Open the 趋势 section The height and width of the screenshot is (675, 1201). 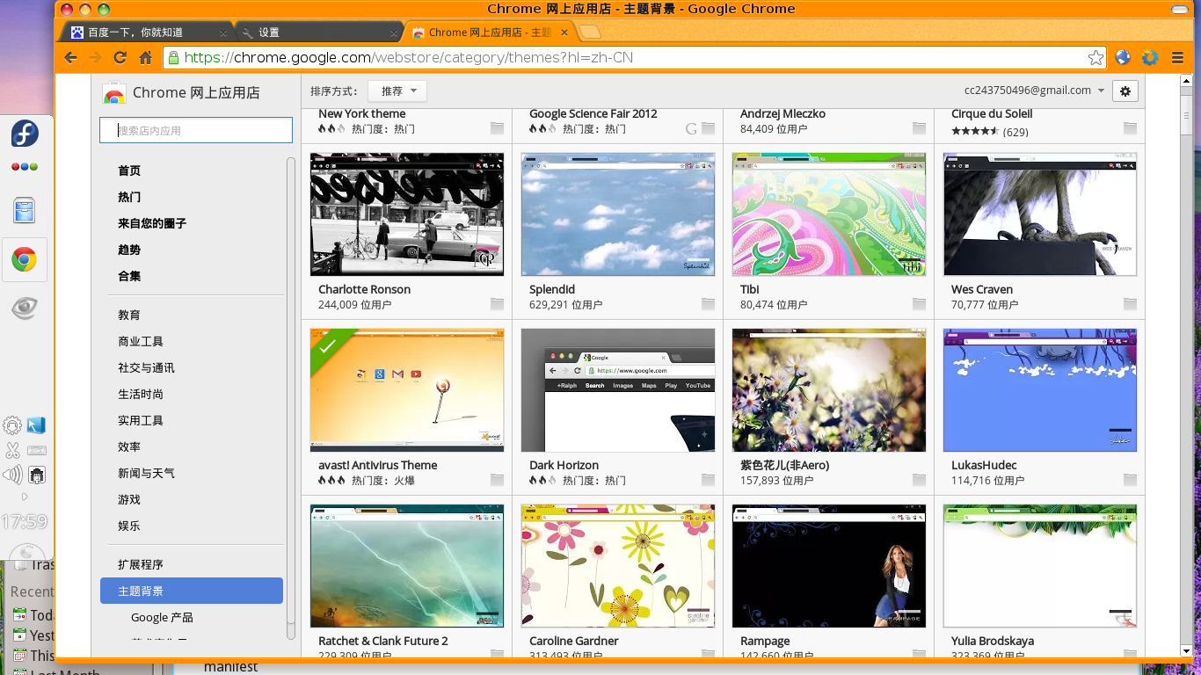[x=129, y=250]
